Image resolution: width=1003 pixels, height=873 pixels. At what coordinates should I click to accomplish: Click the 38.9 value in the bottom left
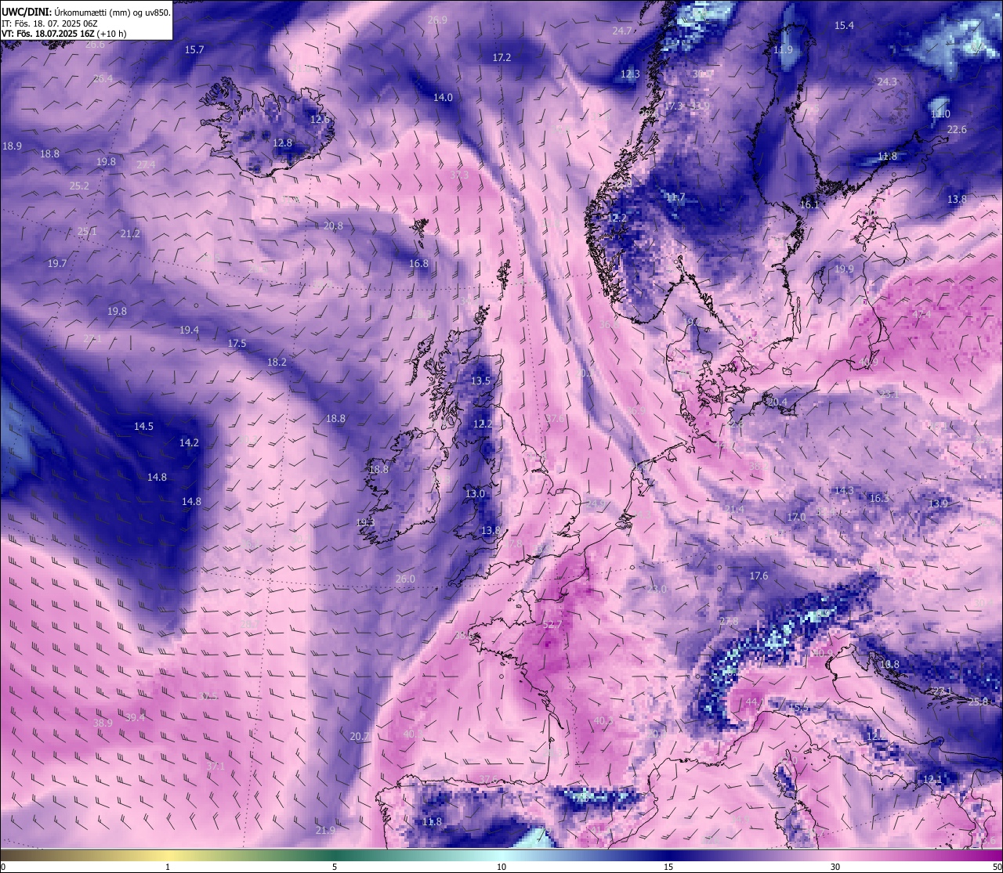click(103, 723)
